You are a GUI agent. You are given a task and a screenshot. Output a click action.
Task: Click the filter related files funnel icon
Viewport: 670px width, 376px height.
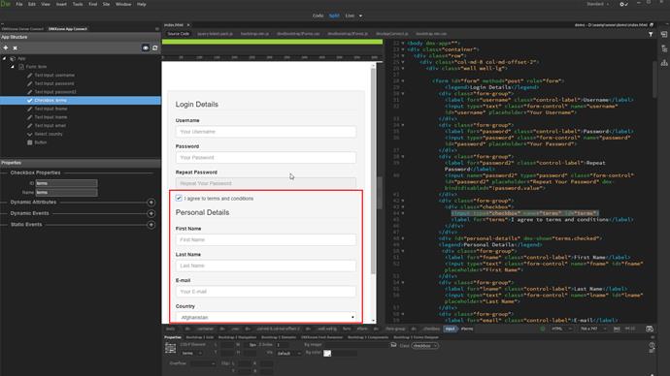[x=651, y=34]
